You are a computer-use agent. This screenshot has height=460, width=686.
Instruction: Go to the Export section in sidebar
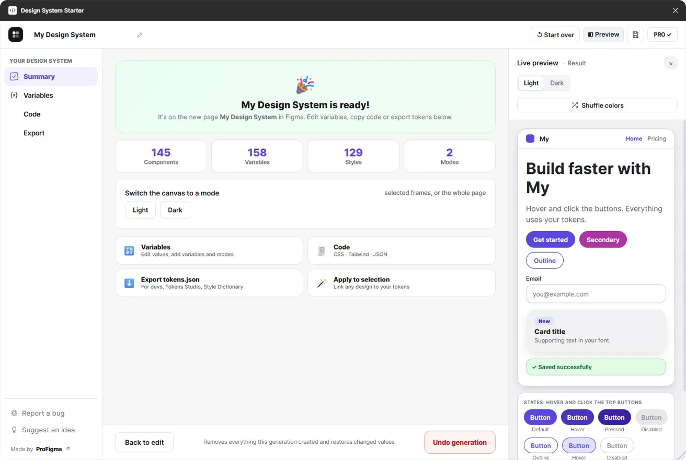click(51, 133)
